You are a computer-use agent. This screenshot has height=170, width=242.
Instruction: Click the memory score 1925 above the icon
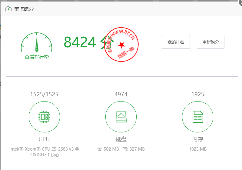click(198, 94)
